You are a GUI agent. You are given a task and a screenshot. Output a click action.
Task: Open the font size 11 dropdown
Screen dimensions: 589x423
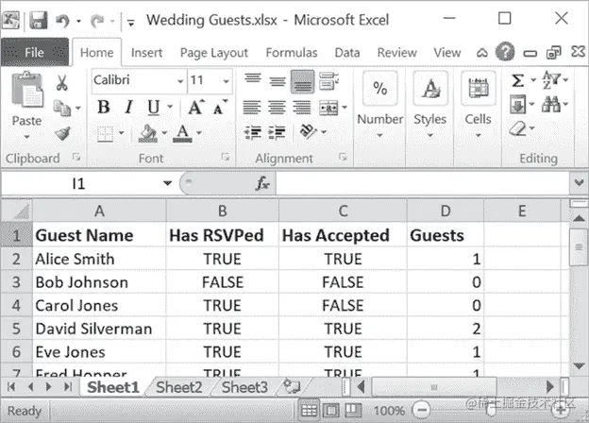click(x=226, y=81)
